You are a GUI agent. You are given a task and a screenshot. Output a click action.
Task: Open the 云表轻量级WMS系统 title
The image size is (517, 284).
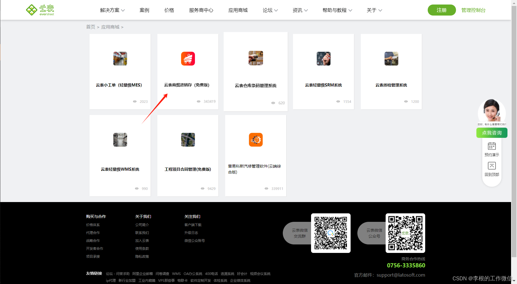click(x=120, y=169)
